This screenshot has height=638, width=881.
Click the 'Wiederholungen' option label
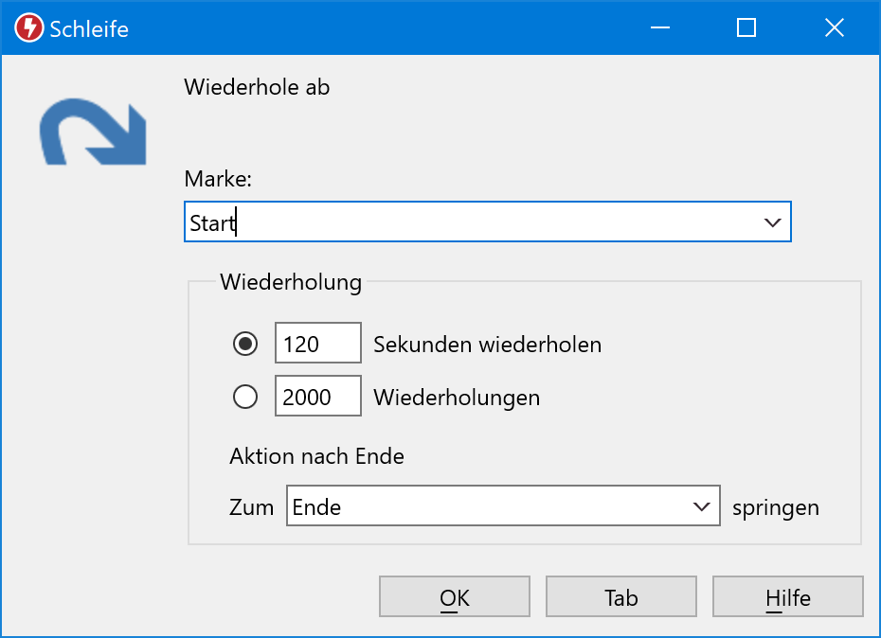tap(457, 397)
